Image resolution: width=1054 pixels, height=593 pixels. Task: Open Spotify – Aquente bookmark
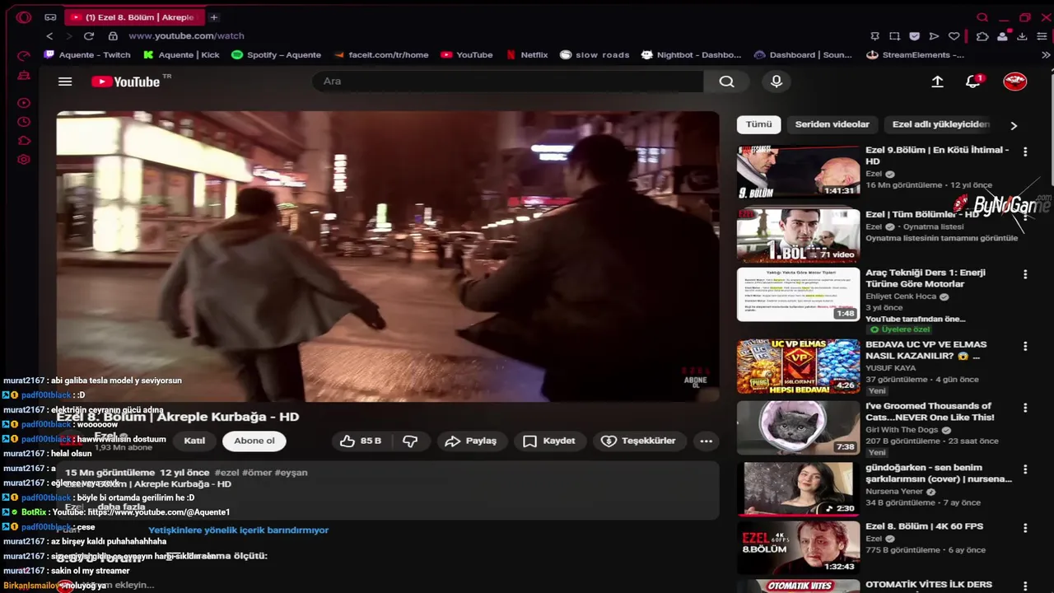click(x=276, y=55)
